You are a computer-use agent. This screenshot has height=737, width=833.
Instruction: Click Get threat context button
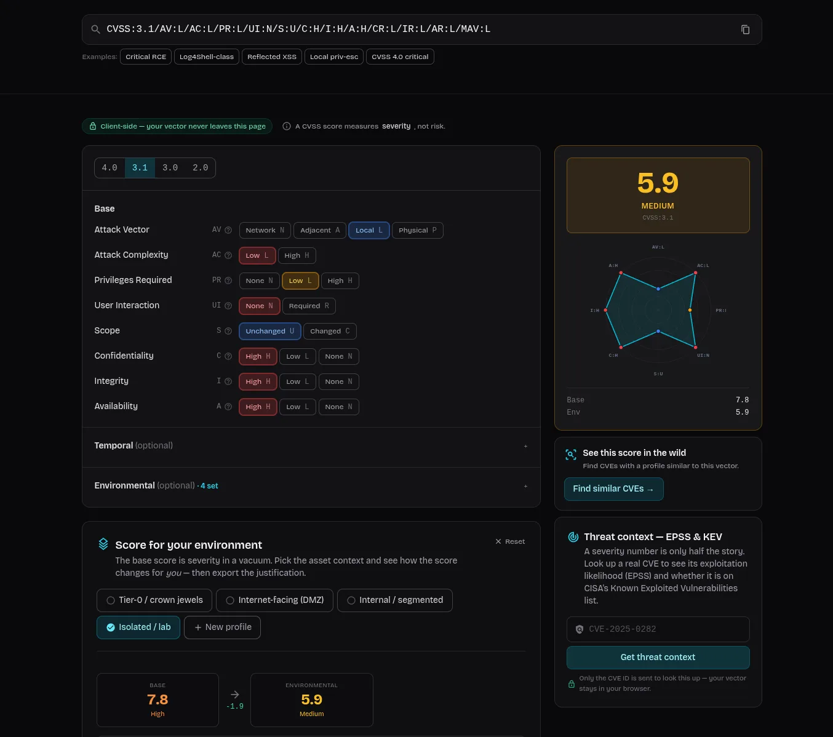pos(658,658)
